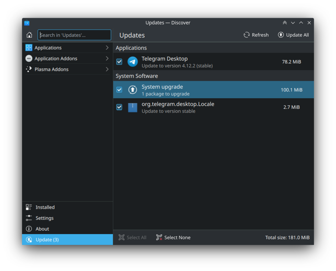
Task: Open the Settings page
Action: tap(67, 218)
